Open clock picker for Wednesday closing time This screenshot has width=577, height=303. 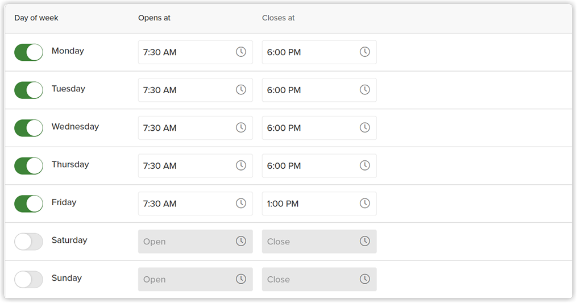(364, 128)
